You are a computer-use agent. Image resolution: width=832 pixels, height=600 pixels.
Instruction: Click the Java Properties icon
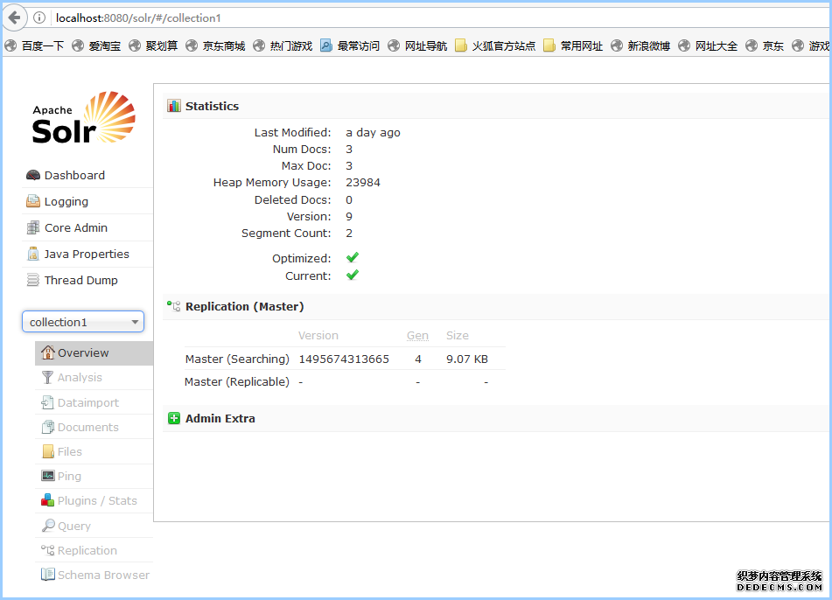[33, 255]
